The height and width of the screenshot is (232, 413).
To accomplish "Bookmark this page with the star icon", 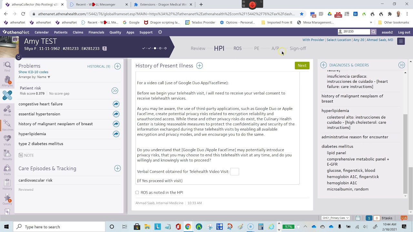I will tap(302, 14).
